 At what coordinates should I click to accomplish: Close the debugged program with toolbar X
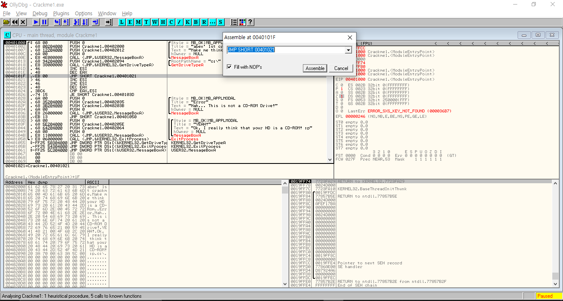point(23,22)
